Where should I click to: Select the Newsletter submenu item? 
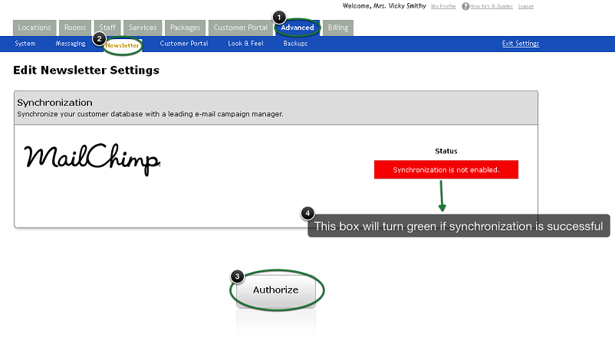click(x=122, y=45)
